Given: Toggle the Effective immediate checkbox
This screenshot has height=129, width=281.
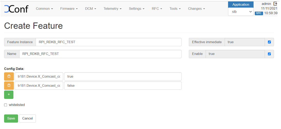Looking at the screenshot, I should pos(269,42).
